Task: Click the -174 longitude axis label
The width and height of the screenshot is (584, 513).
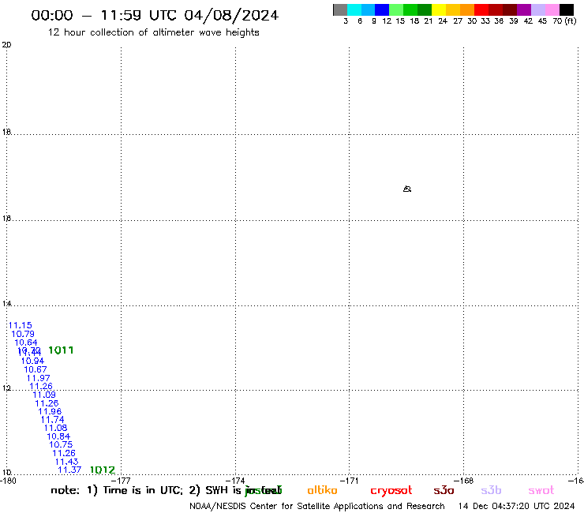Action: pos(235,481)
